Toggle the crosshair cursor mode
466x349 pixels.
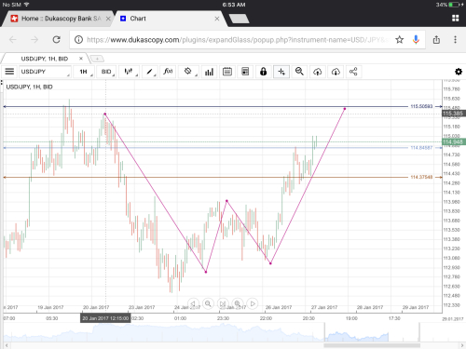pos(281,72)
